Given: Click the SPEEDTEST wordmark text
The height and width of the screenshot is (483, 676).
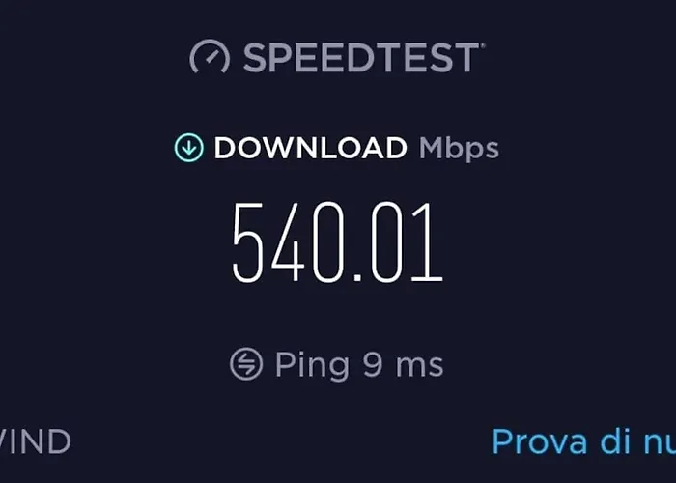Looking at the screenshot, I should [x=361, y=57].
